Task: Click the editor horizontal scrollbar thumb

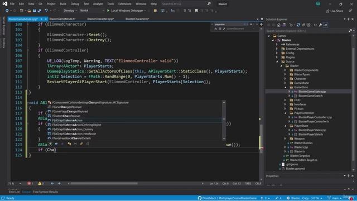Action: pos(104,184)
